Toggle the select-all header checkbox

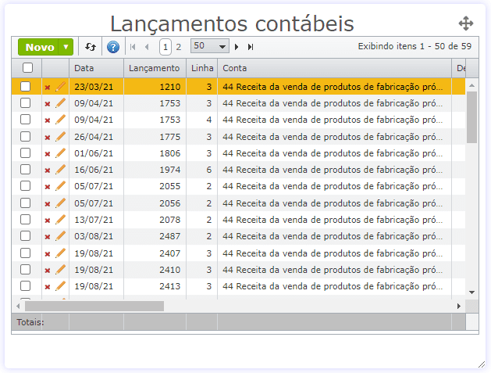tap(27, 68)
